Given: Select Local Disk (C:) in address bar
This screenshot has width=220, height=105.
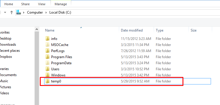Looking at the screenshot, I should coord(60,12).
